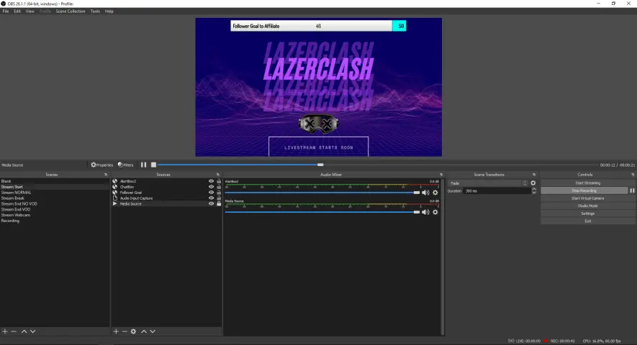Lock the Follower Goal source

tap(219, 193)
